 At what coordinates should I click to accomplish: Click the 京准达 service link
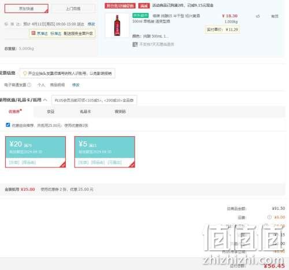coord(42,34)
